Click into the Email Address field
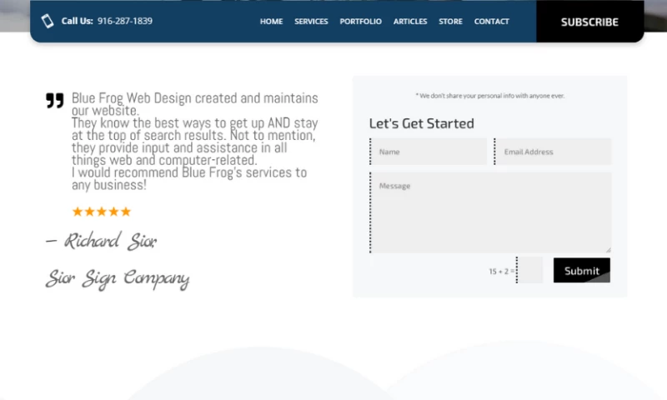 (554, 152)
